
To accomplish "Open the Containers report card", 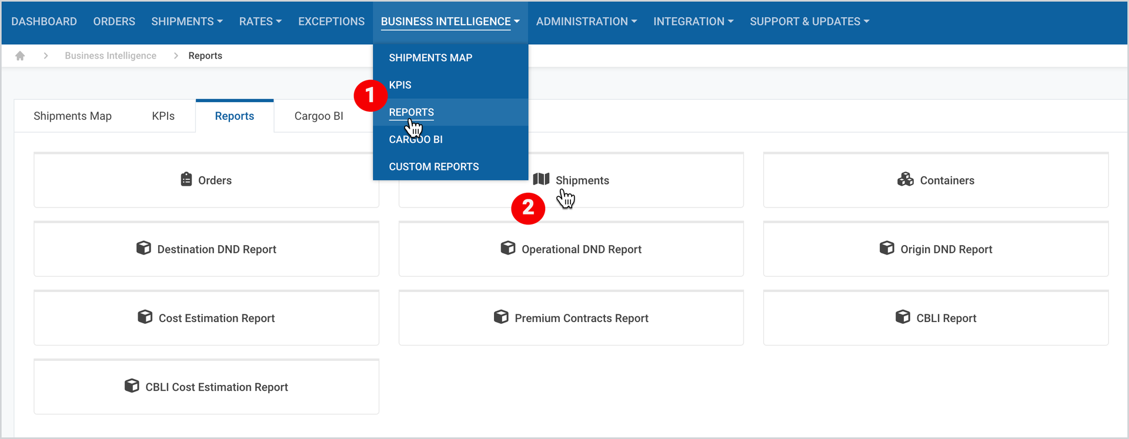I will point(936,180).
